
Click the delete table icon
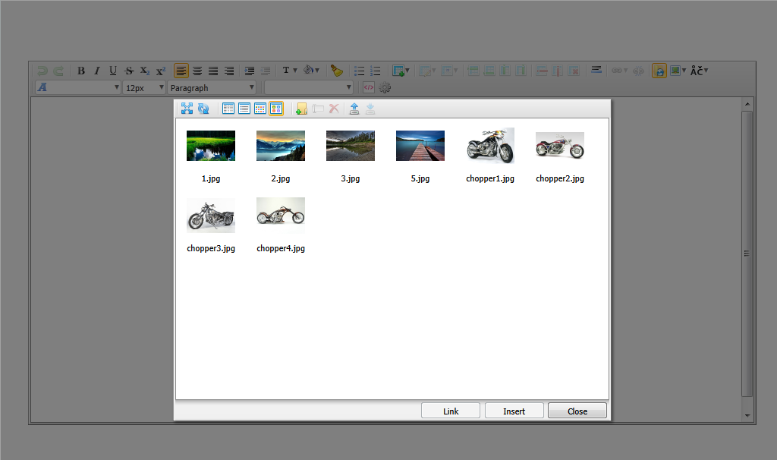[x=574, y=71]
